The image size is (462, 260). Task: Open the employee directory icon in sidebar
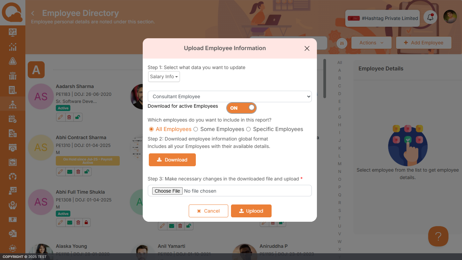coord(13,105)
